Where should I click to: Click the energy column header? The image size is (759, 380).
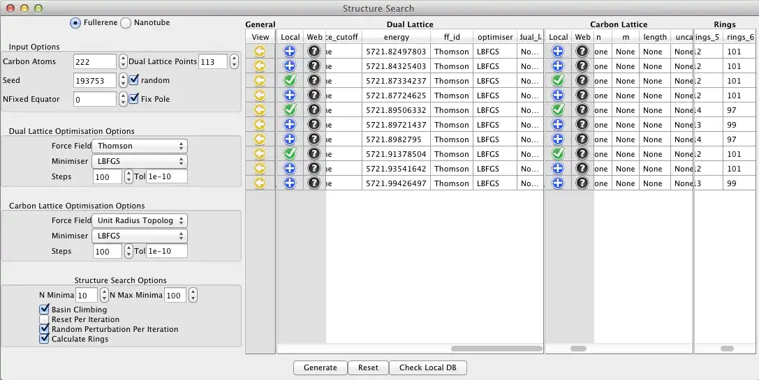pos(396,37)
